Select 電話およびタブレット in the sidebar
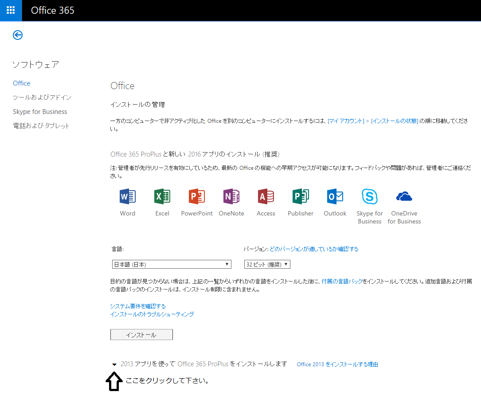This screenshot has width=481, height=419. [x=41, y=126]
